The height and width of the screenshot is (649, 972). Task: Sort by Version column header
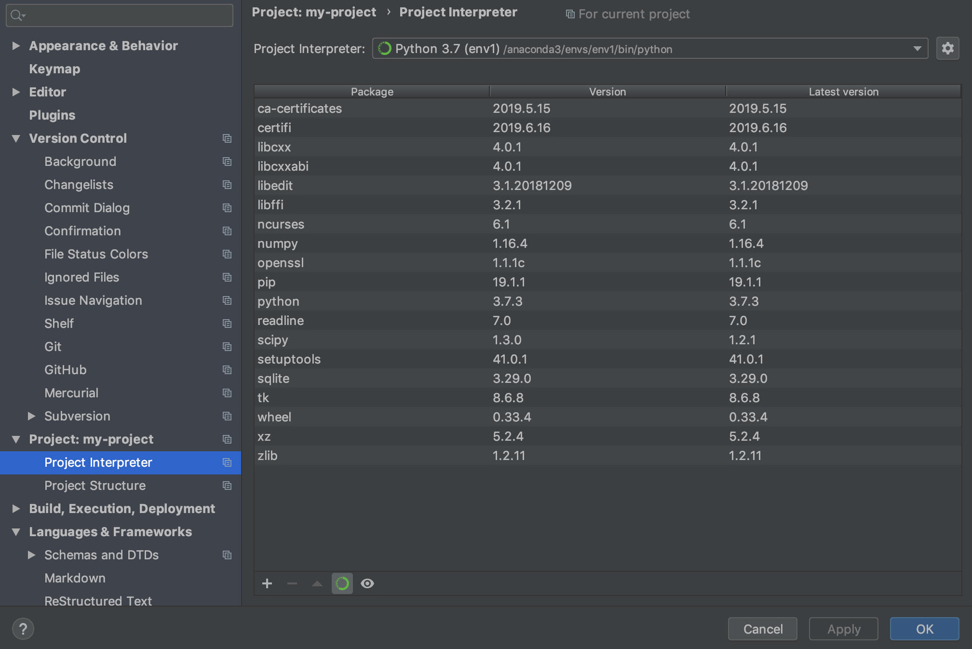[x=607, y=92]
